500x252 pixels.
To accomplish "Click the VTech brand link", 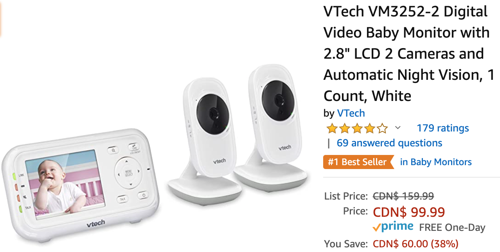I will tap(351, 113).
